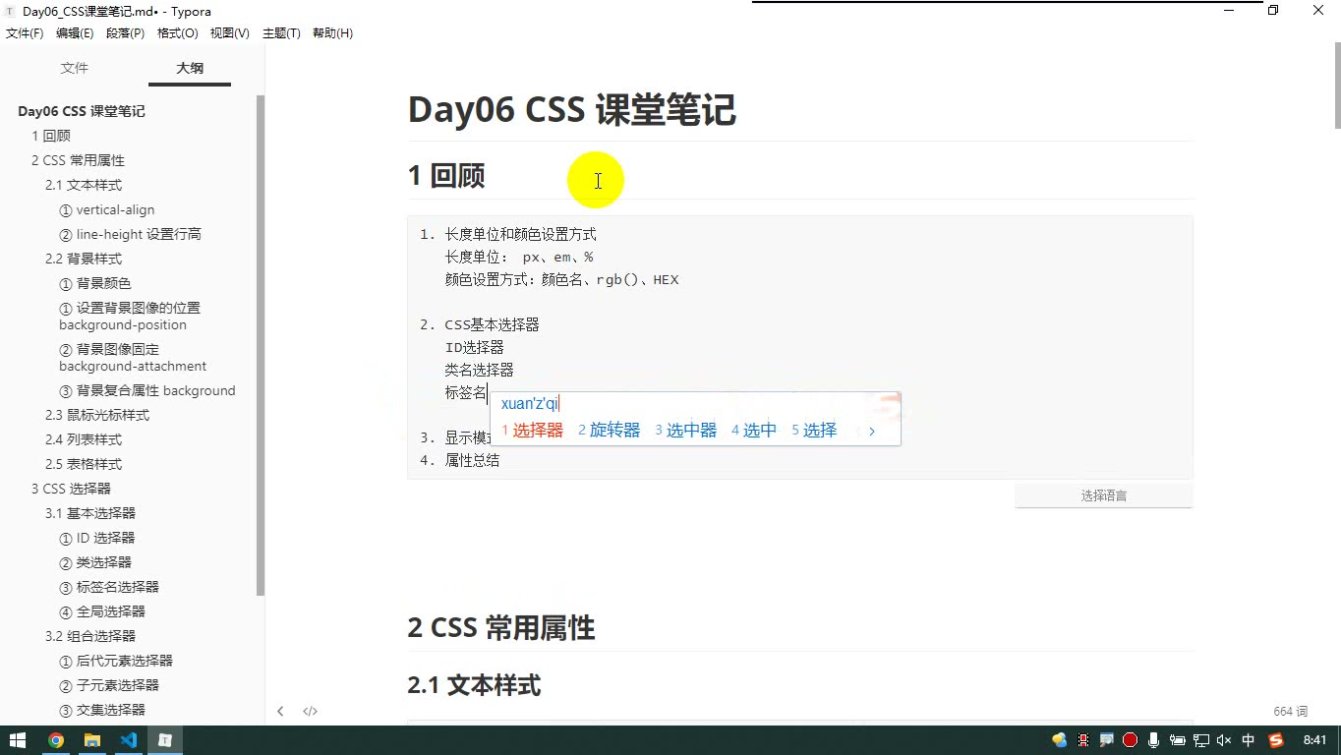The image size is (1341, 755).
Task: Switch to the 大纲 sidebar tab
Action: point(190,68)
